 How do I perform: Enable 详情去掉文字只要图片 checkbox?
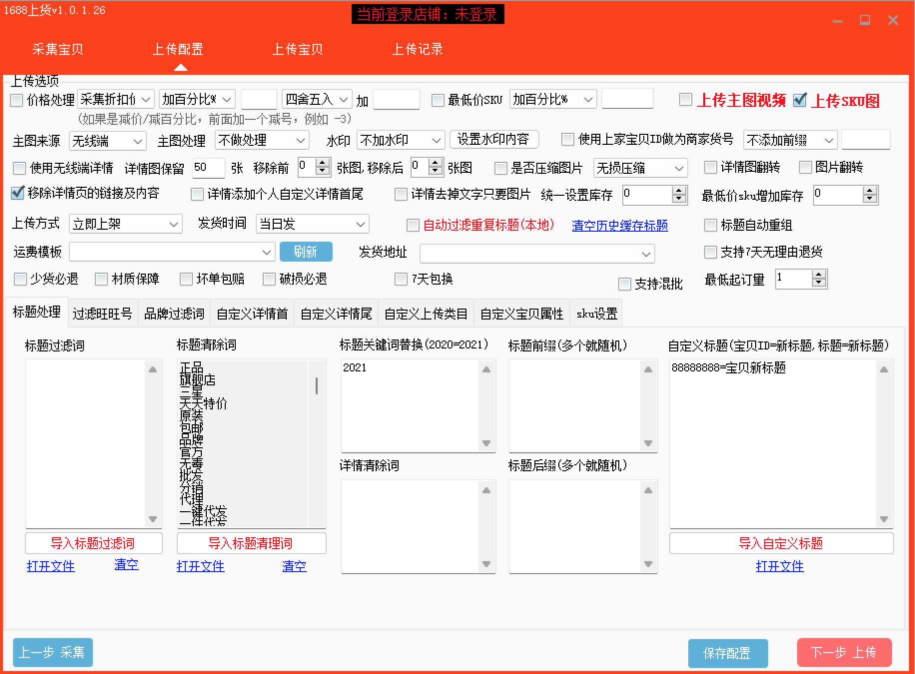pyautogui.click(x=401, y=194)
